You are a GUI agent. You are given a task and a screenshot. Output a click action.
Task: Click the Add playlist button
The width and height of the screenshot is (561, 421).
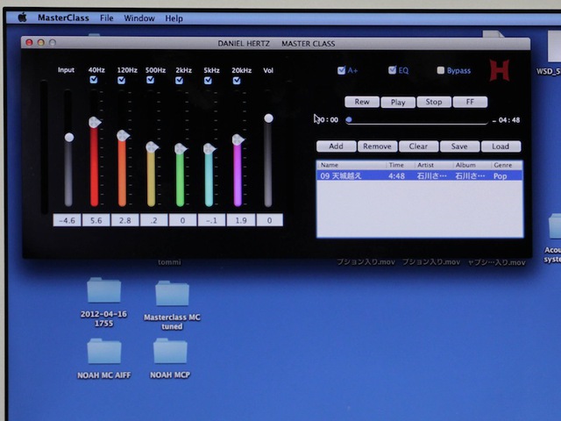tap(337, 146)
